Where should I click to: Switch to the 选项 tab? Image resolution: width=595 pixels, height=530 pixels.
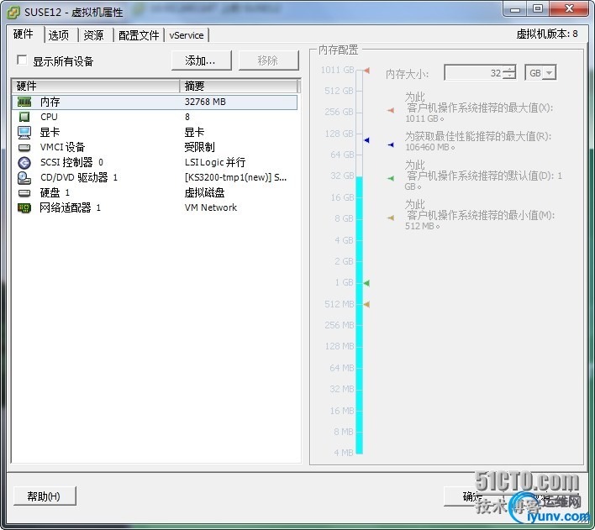(x=59, y=35)
